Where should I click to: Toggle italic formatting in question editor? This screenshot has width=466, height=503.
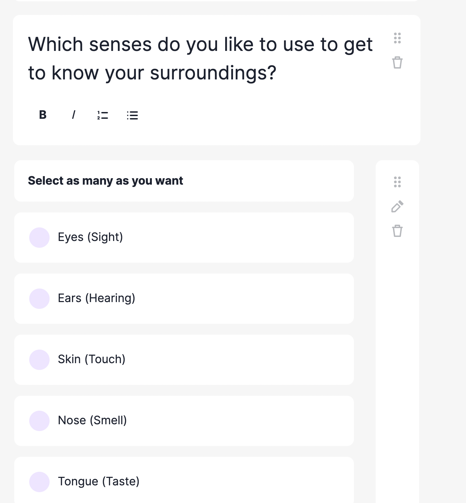[x=73, y=115]
